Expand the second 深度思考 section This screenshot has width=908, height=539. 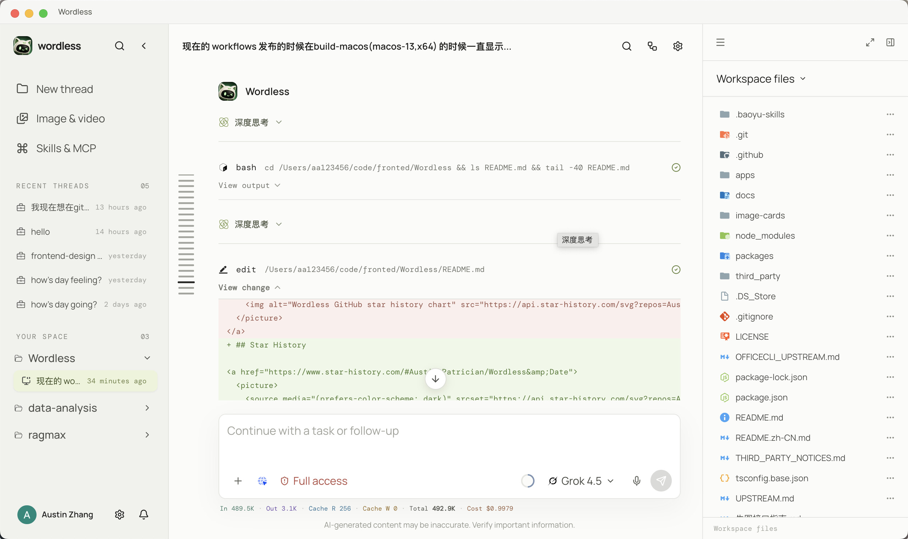pos(251,224)
